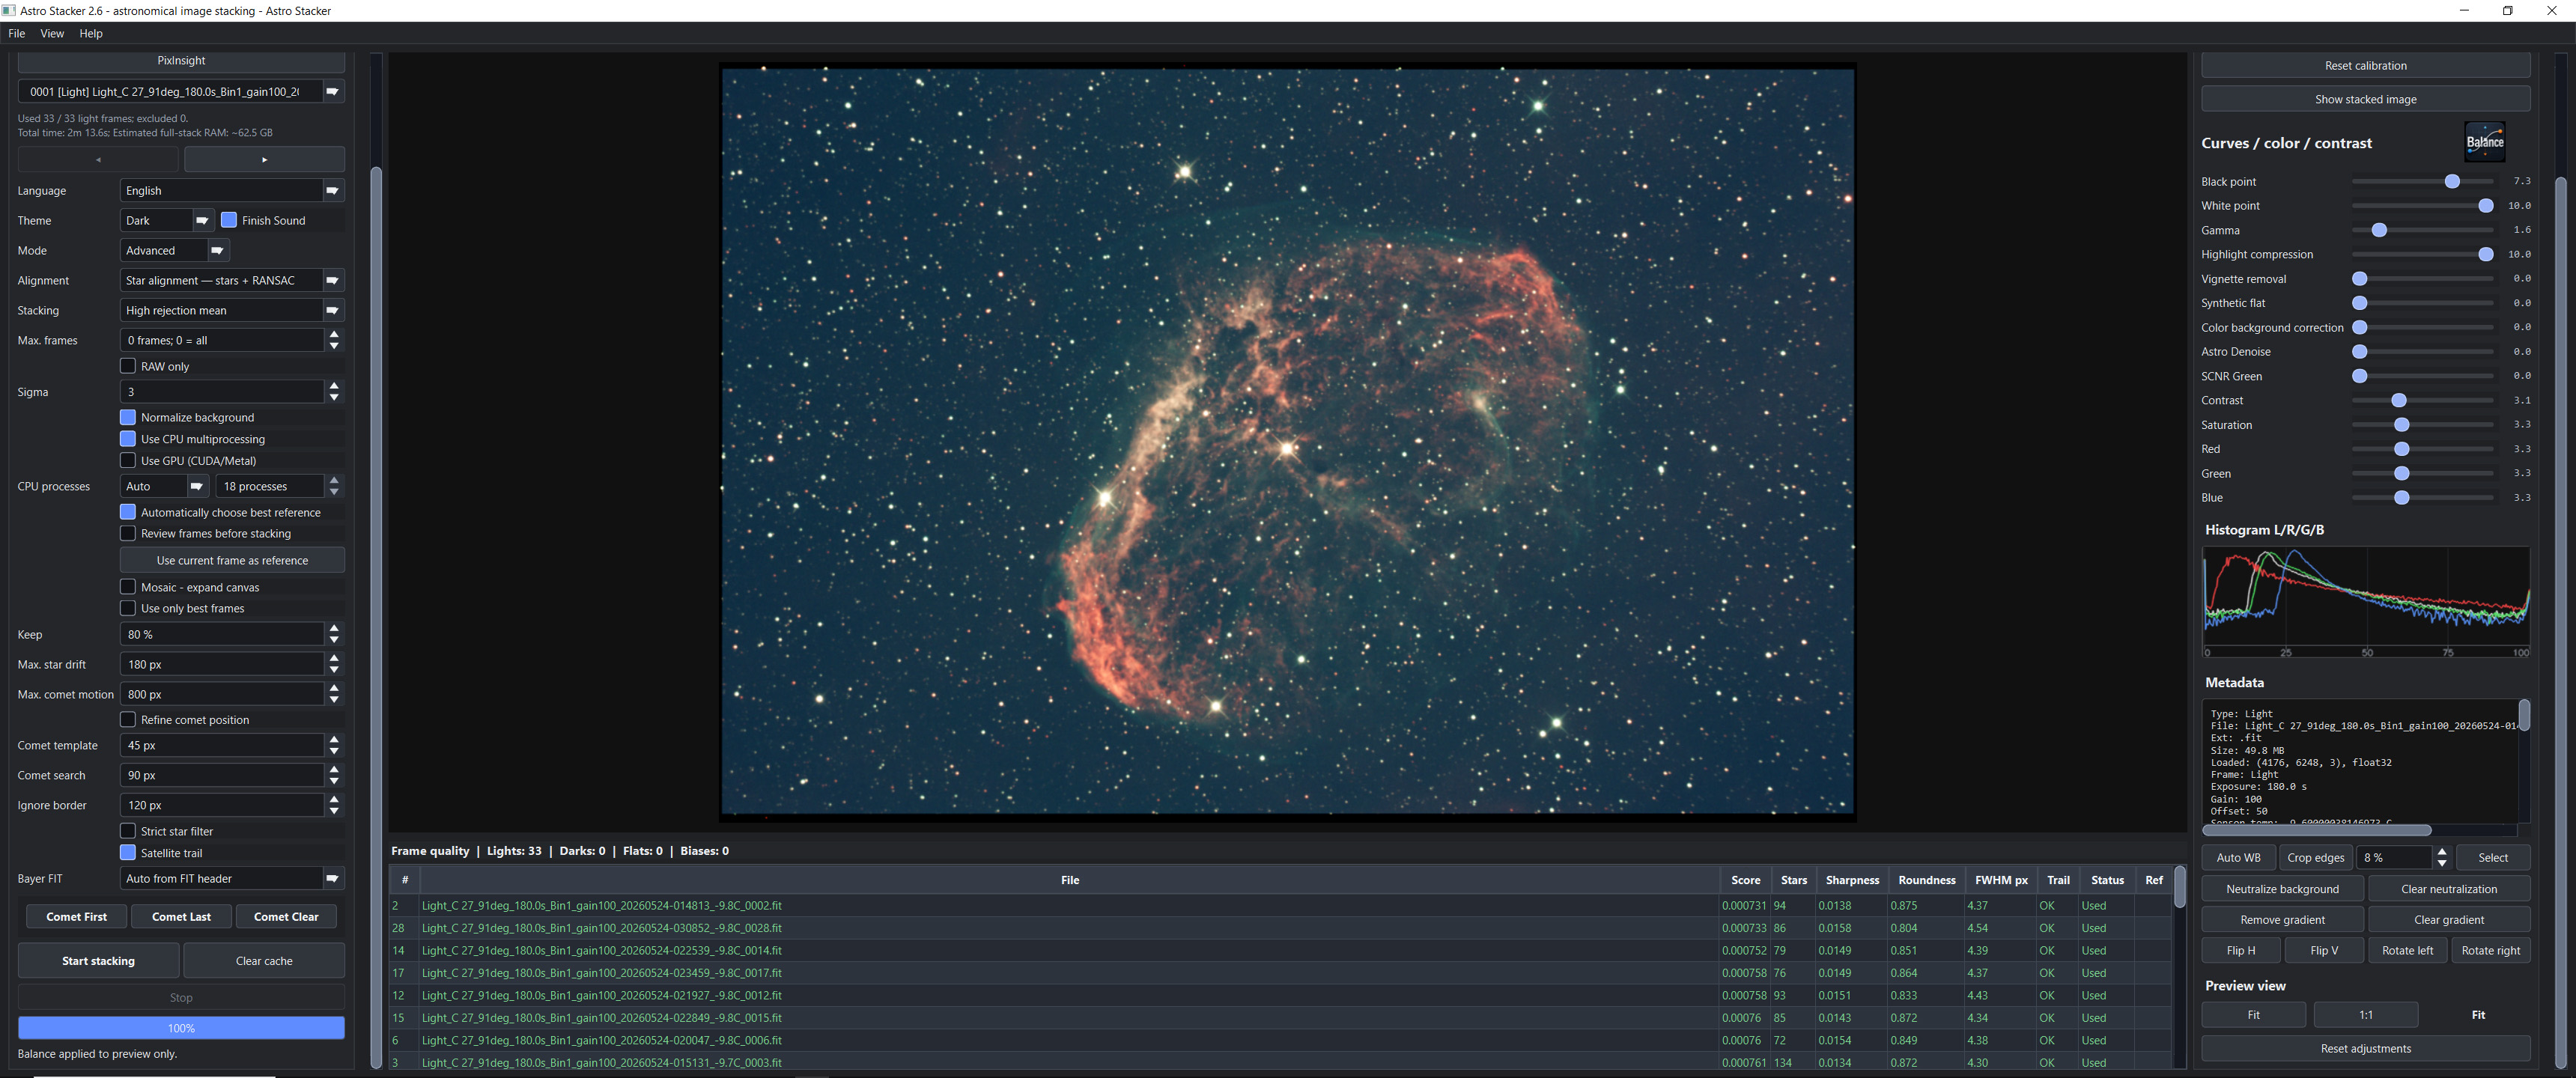Click Start stacking button
Image resolution: width=2576 pixels, height=1078 pixels.
coord(98,960)
